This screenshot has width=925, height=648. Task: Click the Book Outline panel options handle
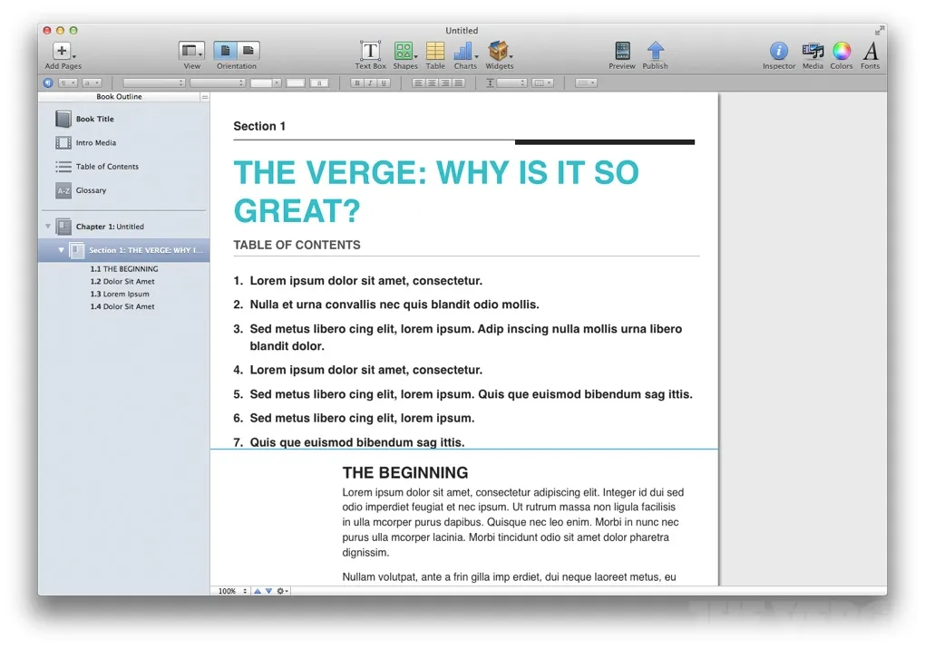[204, 97]
